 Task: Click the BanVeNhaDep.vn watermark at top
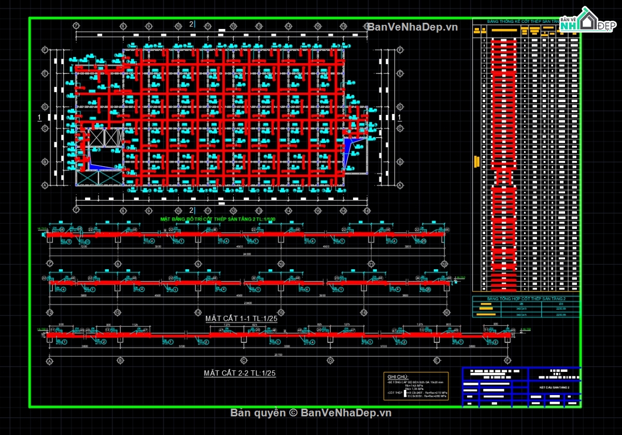click(412, 27)
